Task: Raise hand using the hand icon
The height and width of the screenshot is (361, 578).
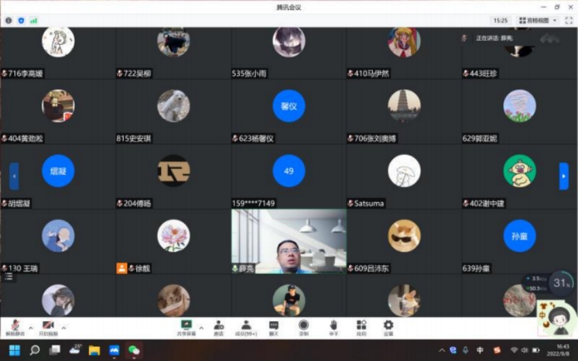Action: pos(333,326)
